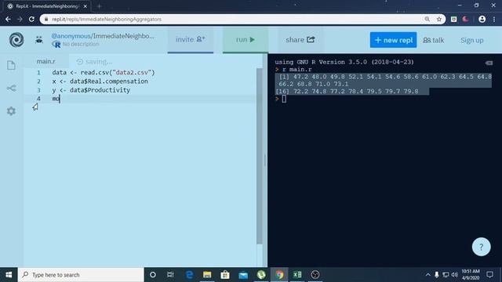Click the editor vertical scrollbar
Viewport: 502px width, 282px height.
(x=260, y=157)
